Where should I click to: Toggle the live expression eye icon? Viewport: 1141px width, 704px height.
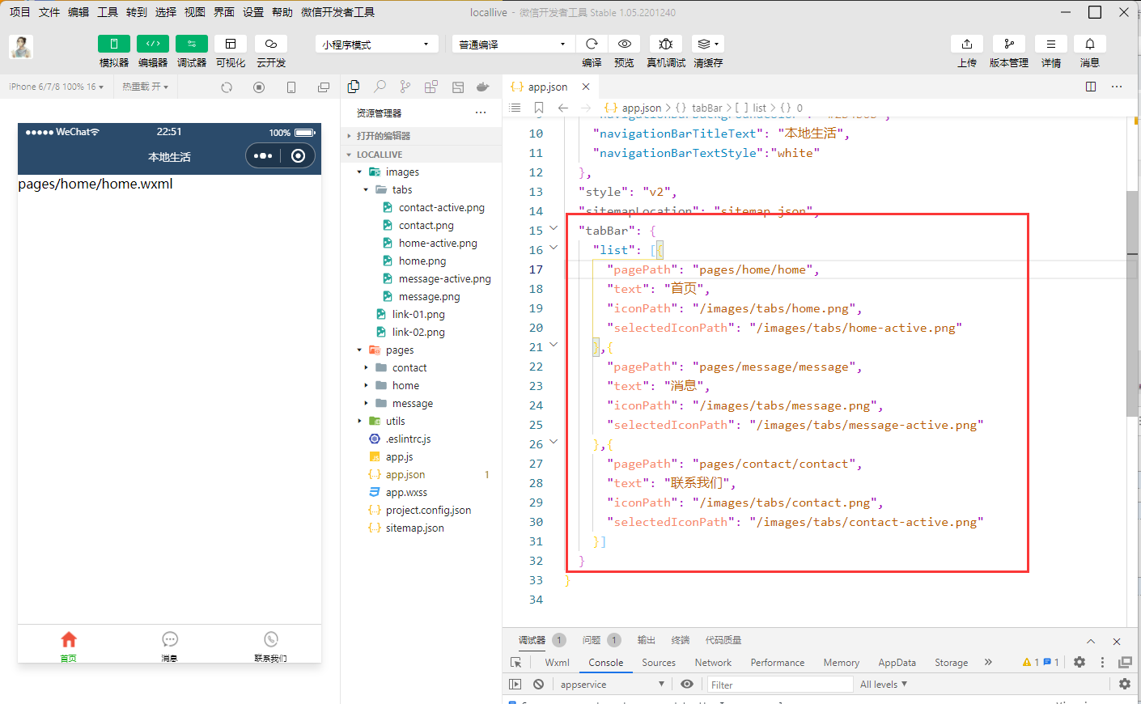[687, 685]
